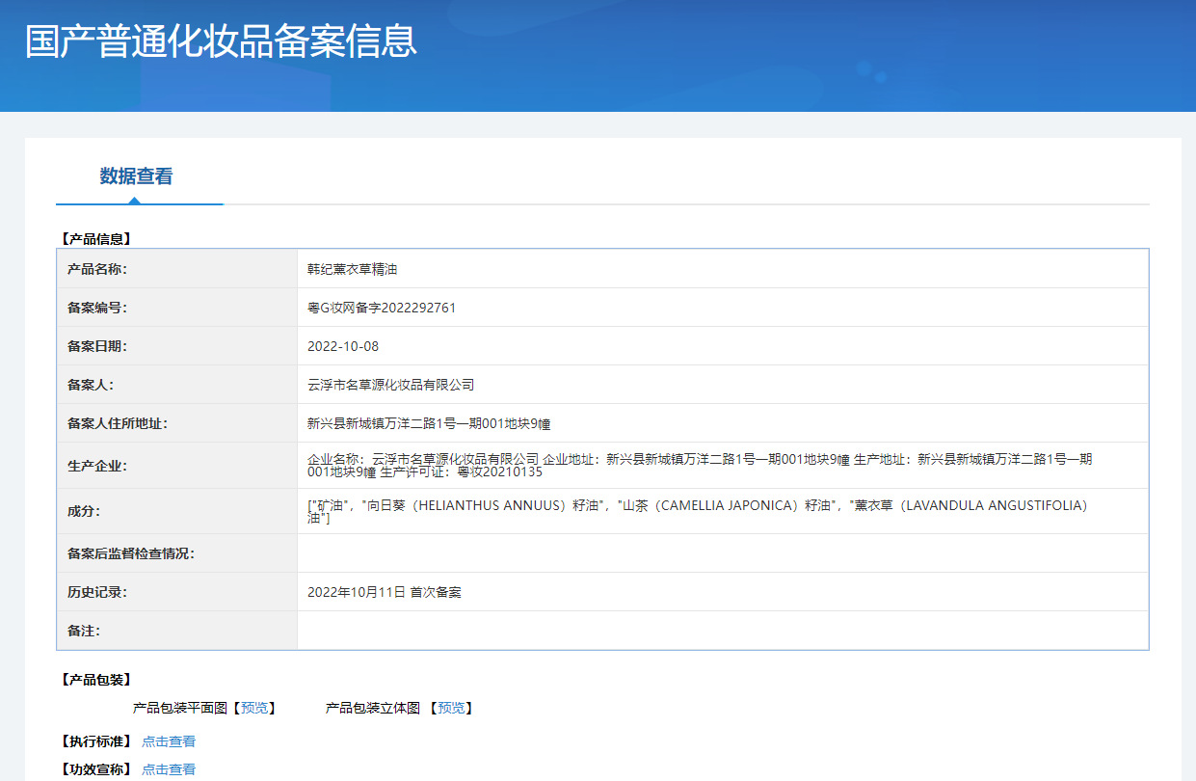Click the 生产企业 details text
Image resolution: width=1196 pixels, height=781 pixels.
coord(699,466)
